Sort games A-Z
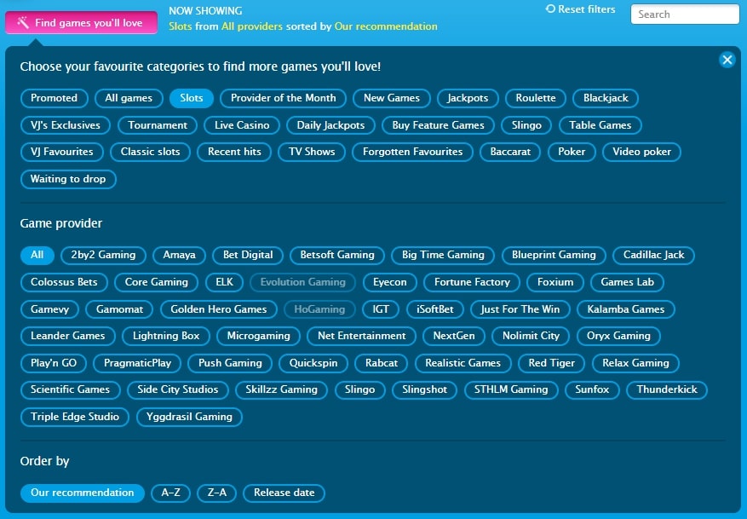This screenshot has height=519, width=747. [x=170, y=493]
